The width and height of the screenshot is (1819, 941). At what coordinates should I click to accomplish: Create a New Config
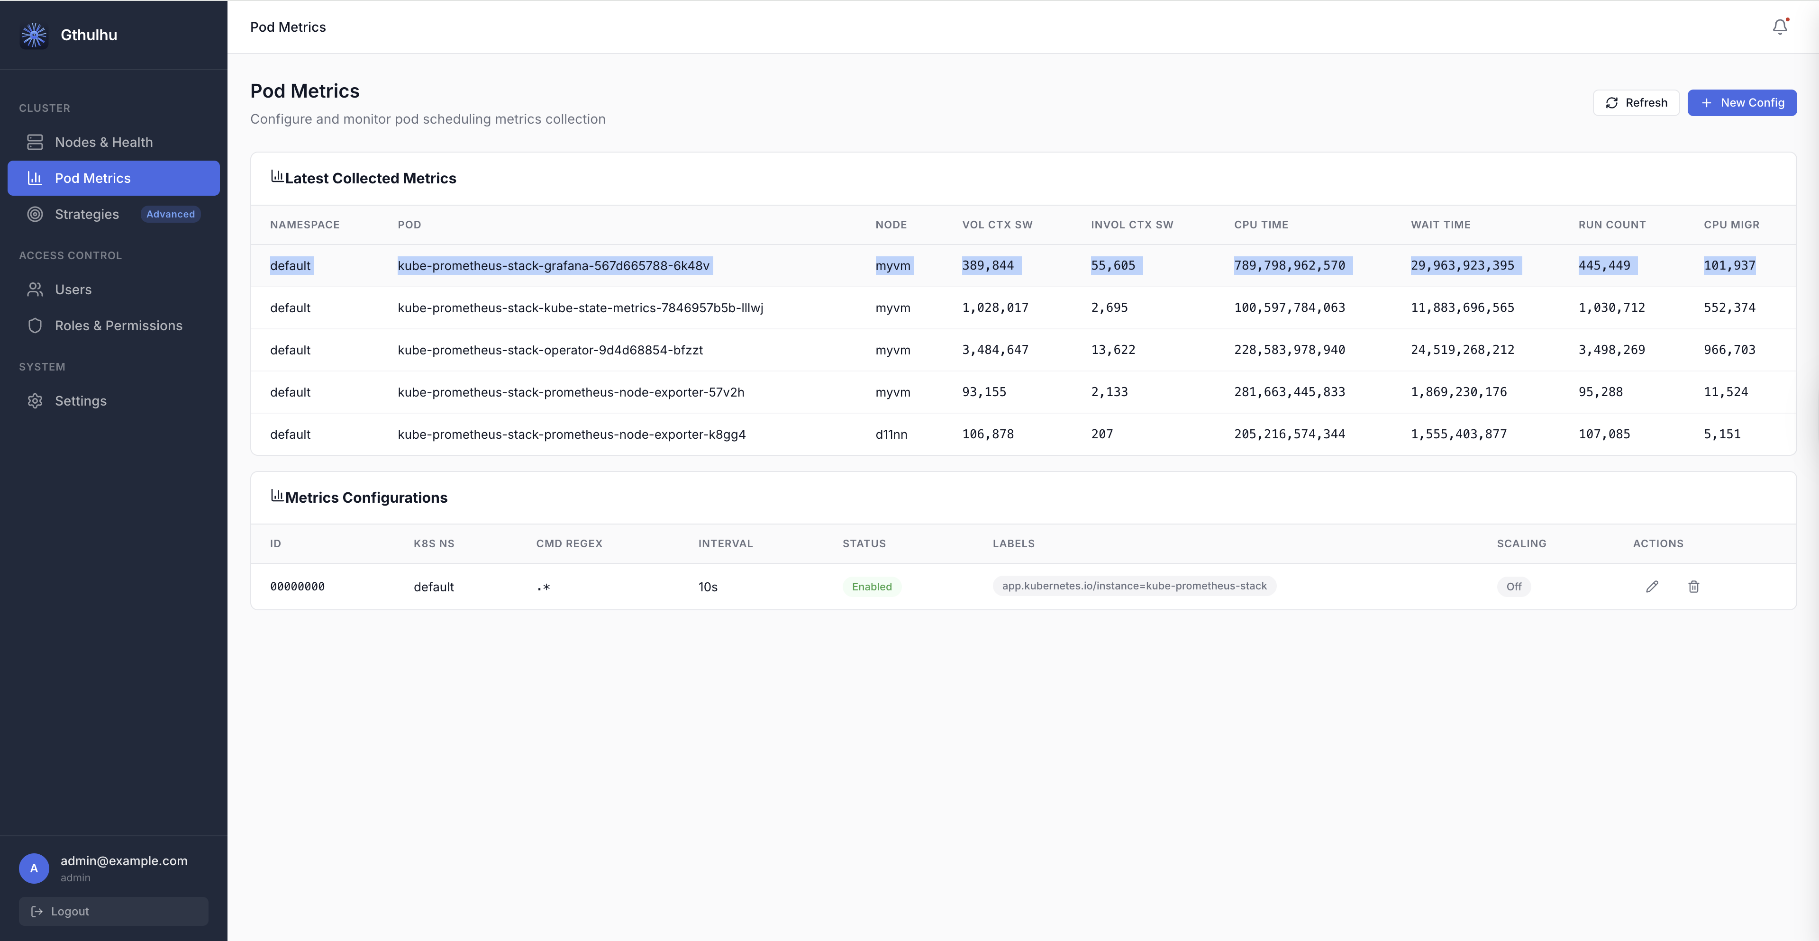[x=1741, y=102]
